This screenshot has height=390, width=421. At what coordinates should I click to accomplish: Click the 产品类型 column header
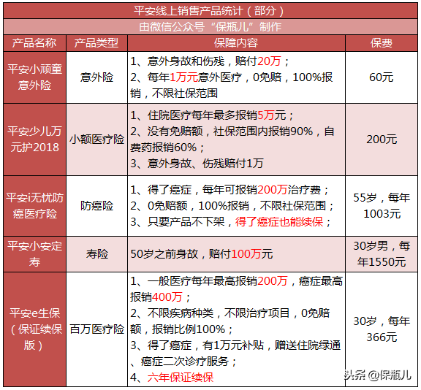click(x=96, y=43)
